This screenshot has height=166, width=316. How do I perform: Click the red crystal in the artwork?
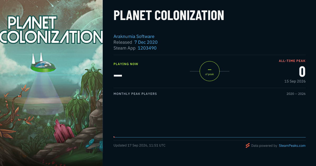tap(63, 130)
